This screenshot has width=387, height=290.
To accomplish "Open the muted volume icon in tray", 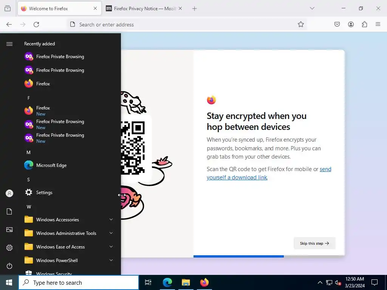I will click(x=338, y=282).
